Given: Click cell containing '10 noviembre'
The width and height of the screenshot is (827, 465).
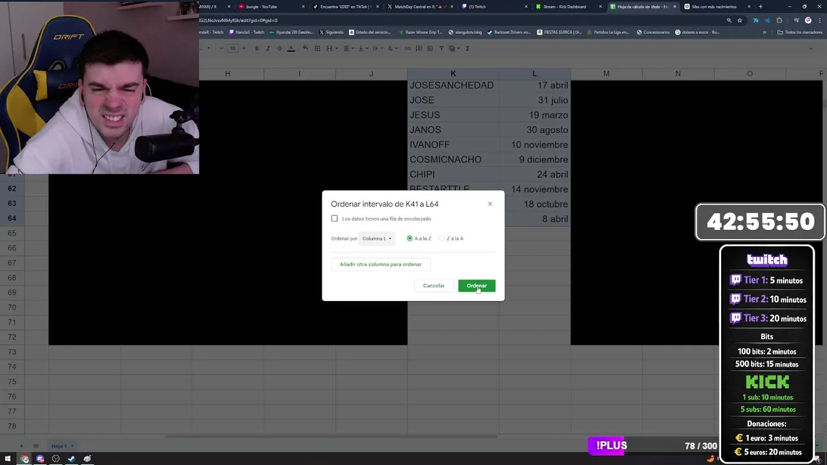Looking at the screenshot, I should coord(535,145).
